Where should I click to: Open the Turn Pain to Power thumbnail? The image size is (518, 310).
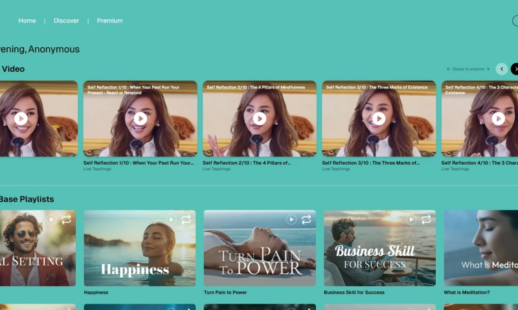point(260,248)
